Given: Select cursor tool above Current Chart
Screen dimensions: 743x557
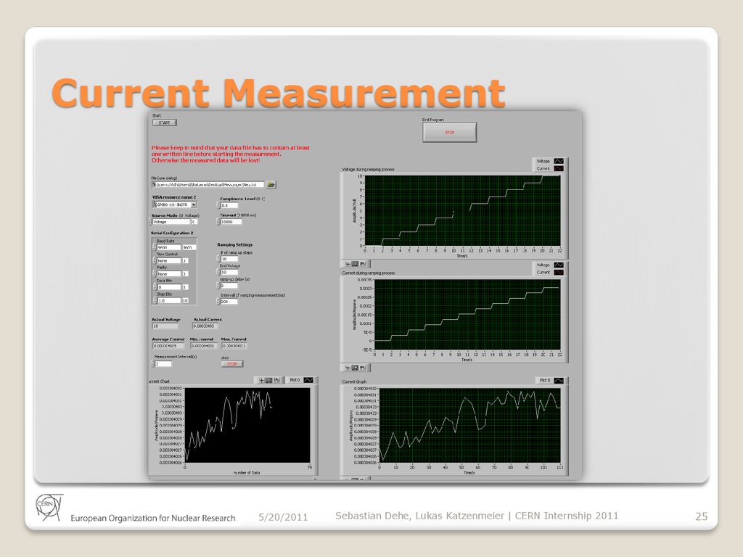Looking at the screenshot, I should pos(261,380).
